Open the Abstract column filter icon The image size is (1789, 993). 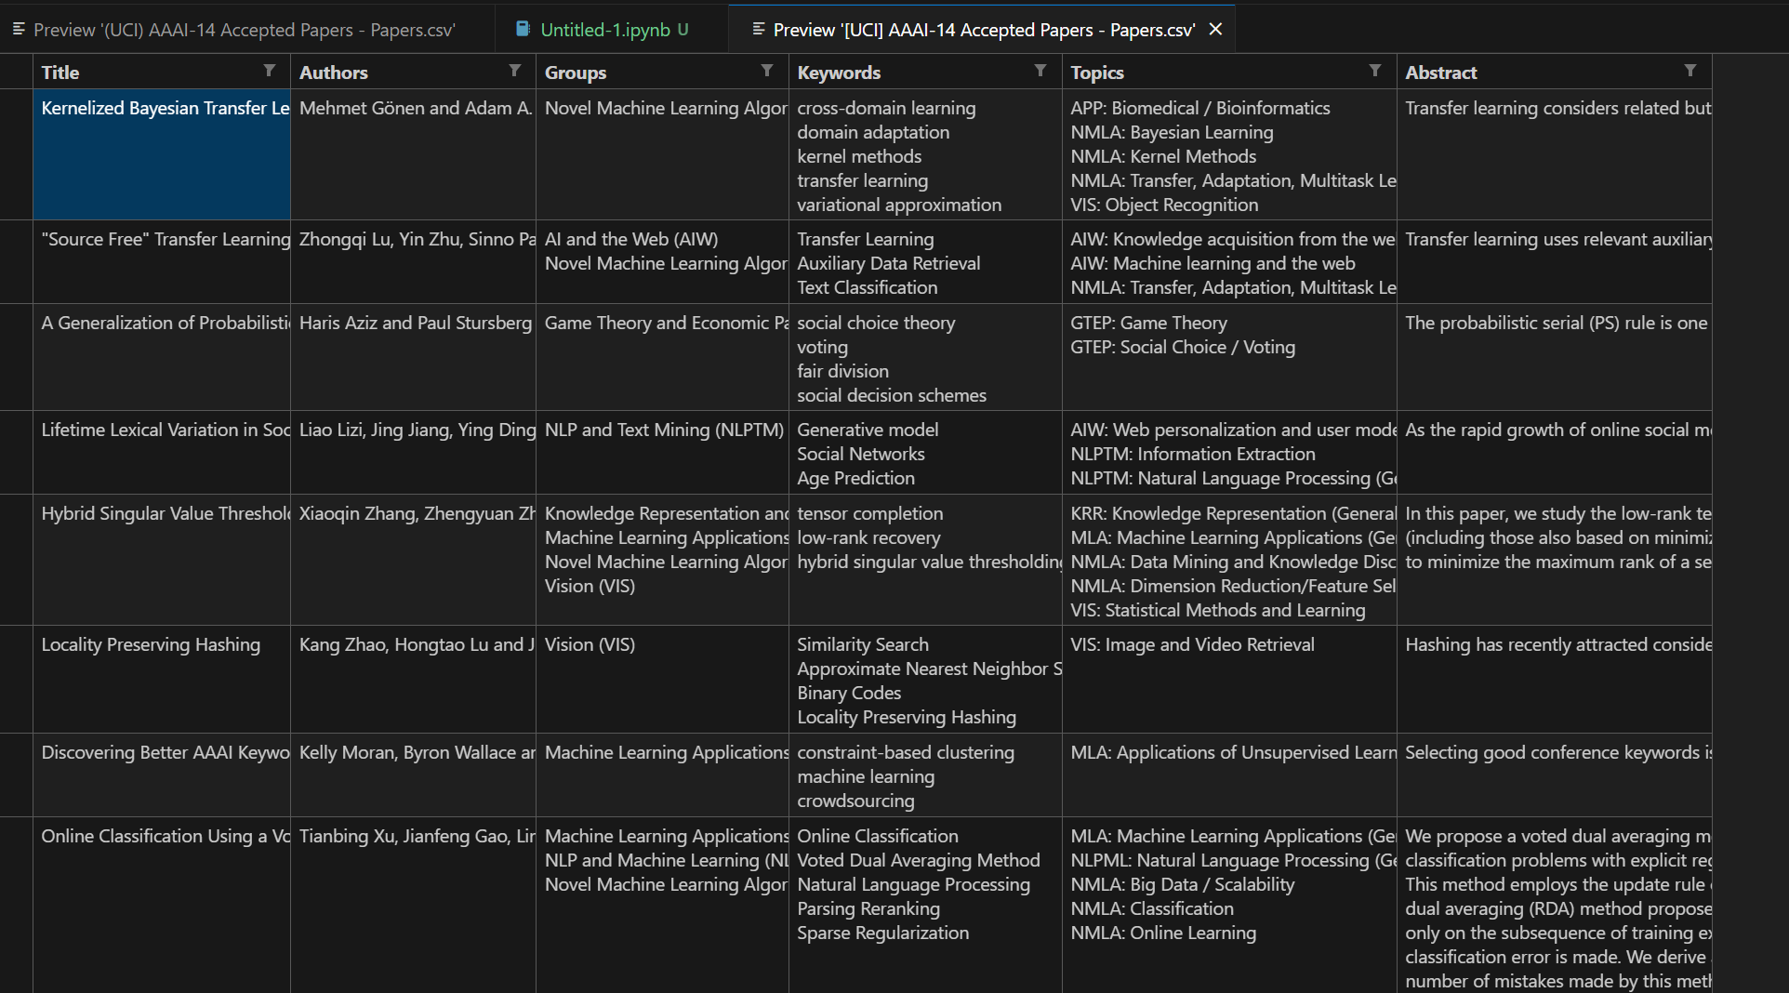pyautogui.click(x=1690, y=71)
